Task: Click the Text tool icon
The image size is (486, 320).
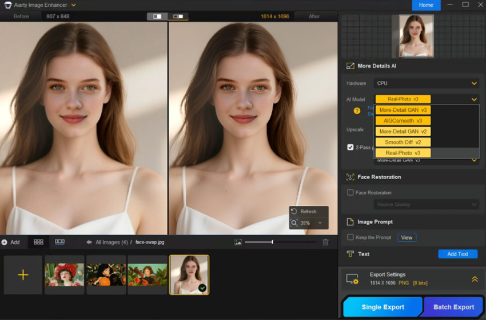Action: click(350, 254)
